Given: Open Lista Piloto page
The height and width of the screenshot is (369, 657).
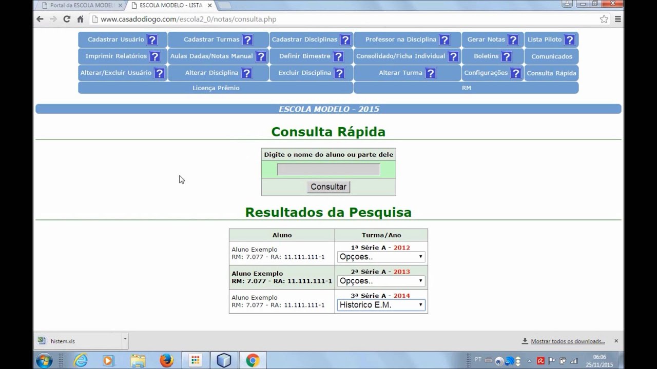Looking at the screenshot, I should tap(545, 39).
